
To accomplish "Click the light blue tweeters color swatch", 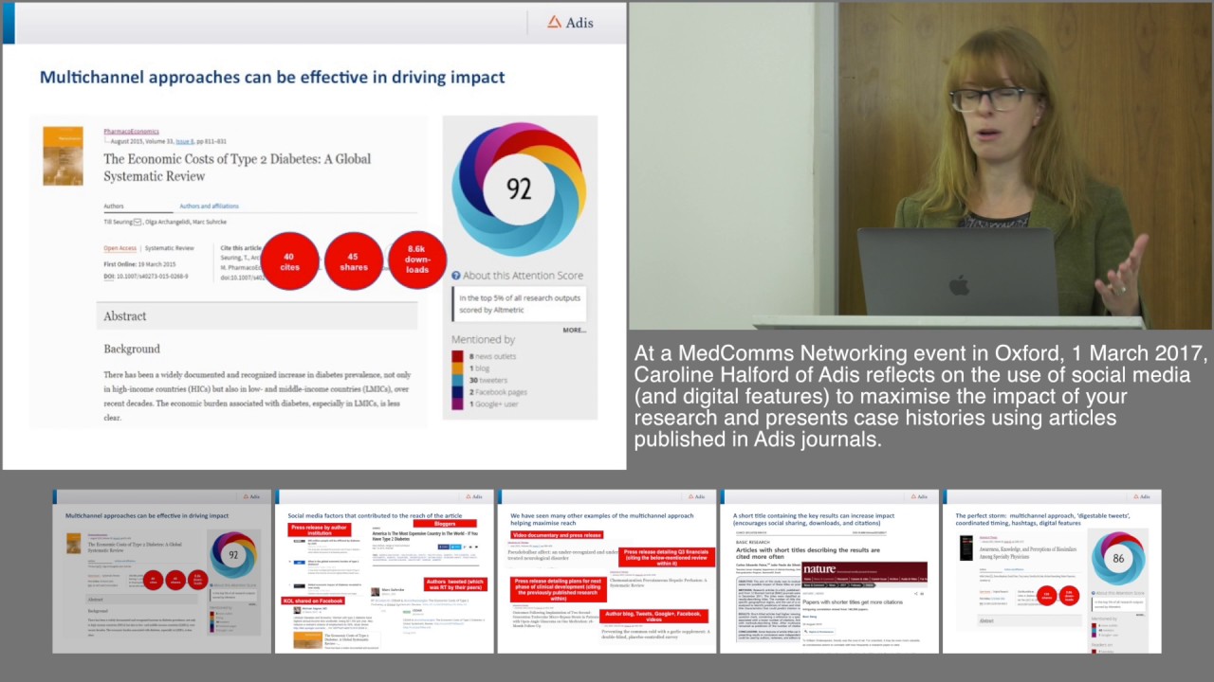I will pos(457,380).
